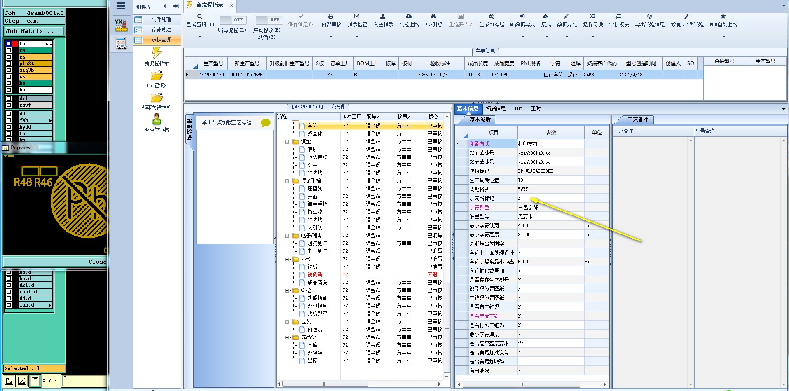Open 内部审核 dropdown arrow
The width and height of the screenshot is (789, 391).
(331, 37)
